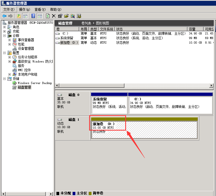
Task: Expand the 功能 tree node
Action: coord(4,31)
